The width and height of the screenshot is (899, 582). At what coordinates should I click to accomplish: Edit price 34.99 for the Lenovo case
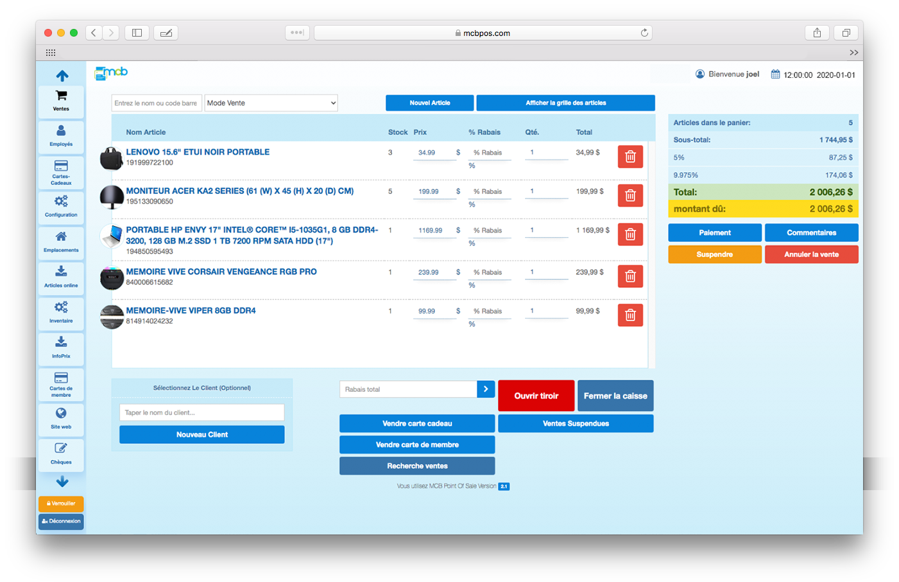tap(434, 153)
